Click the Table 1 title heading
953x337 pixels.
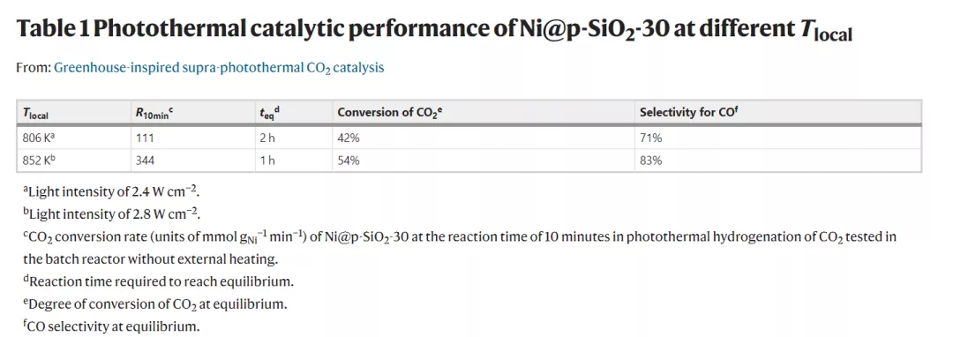(434, 29)
